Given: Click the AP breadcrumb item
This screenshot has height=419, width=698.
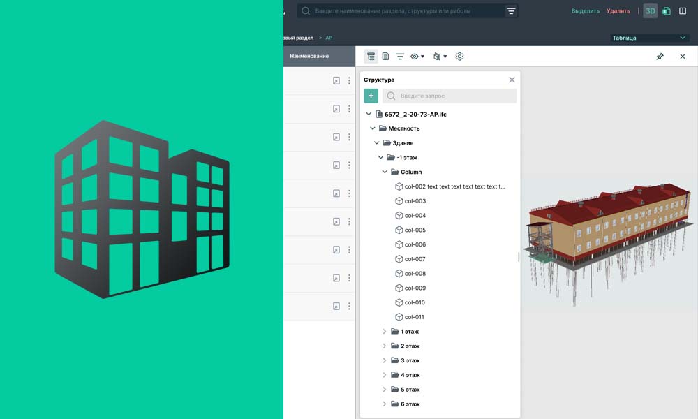Looking at the screenshot, I should pos(329,38).
